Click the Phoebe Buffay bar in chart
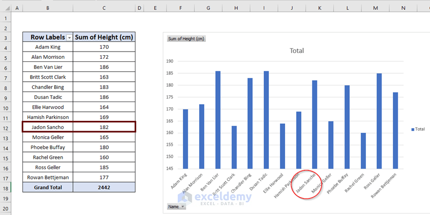Viewport: 430px width, 215px height. point(347,127)
